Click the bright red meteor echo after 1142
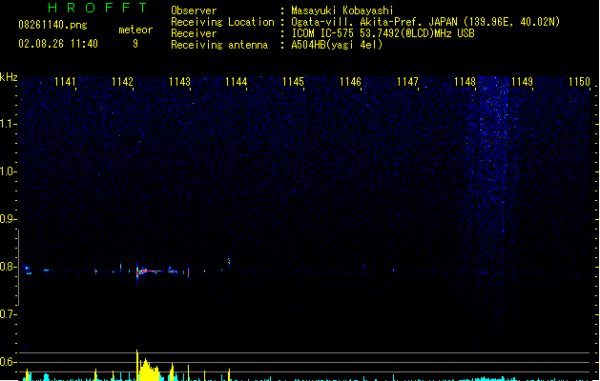Viewport: 600px width, 381px height. (149, 271)
